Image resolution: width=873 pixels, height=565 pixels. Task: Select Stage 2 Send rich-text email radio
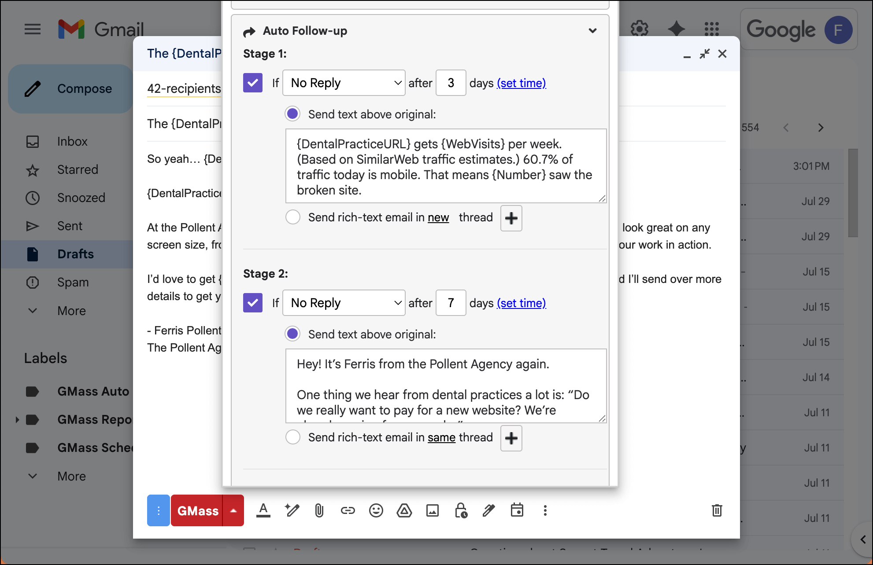(293, 437)
